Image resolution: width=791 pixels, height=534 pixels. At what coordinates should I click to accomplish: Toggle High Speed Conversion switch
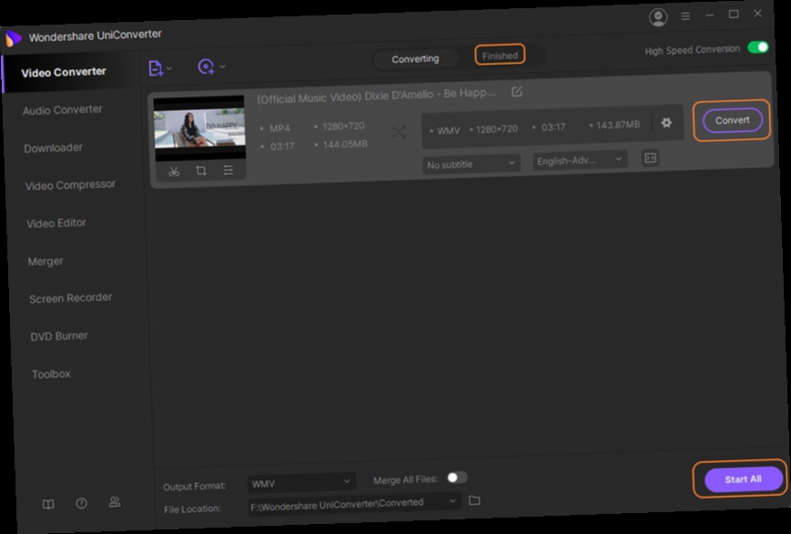click(x=757, y=47)
